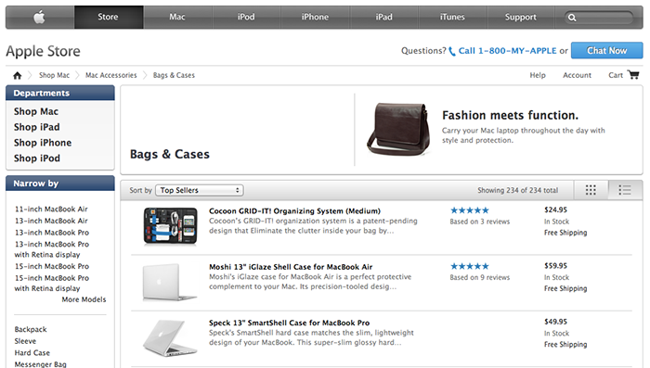
Task: Click inside the search field
Action: click(x=599, y=18)
